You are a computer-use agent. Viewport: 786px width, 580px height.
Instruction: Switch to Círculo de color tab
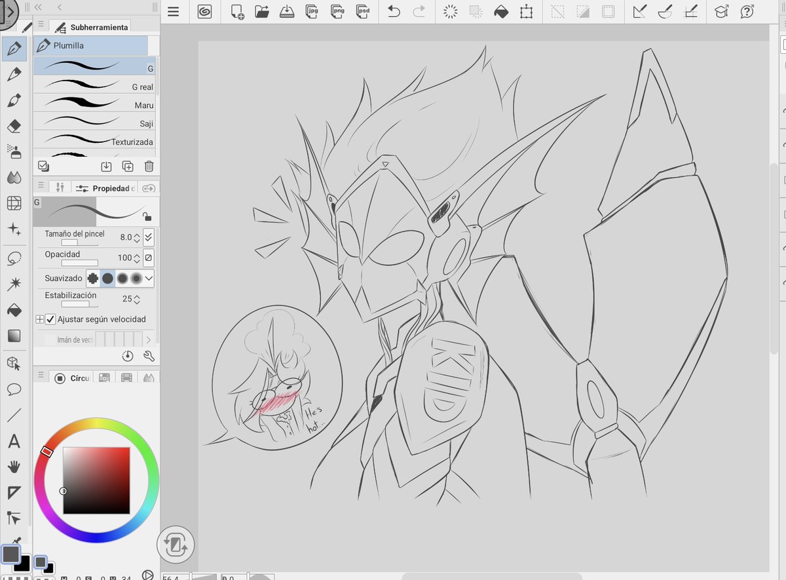coord(71,378)
